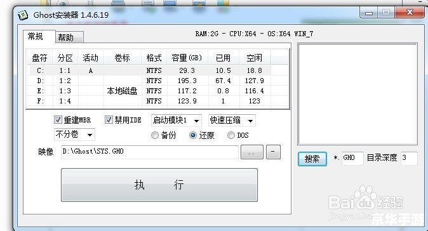Open the 帮助 tab
428x231 pixels.
tap(69, 37)
